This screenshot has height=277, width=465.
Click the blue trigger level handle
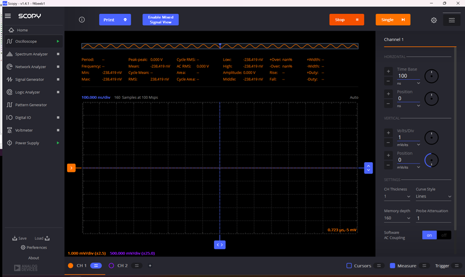[x=368, y=168]
